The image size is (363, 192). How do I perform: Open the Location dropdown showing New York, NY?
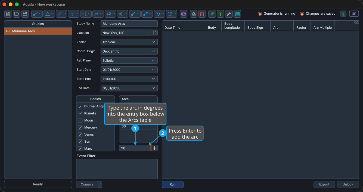pyautogui.click(x=127, y=33)
